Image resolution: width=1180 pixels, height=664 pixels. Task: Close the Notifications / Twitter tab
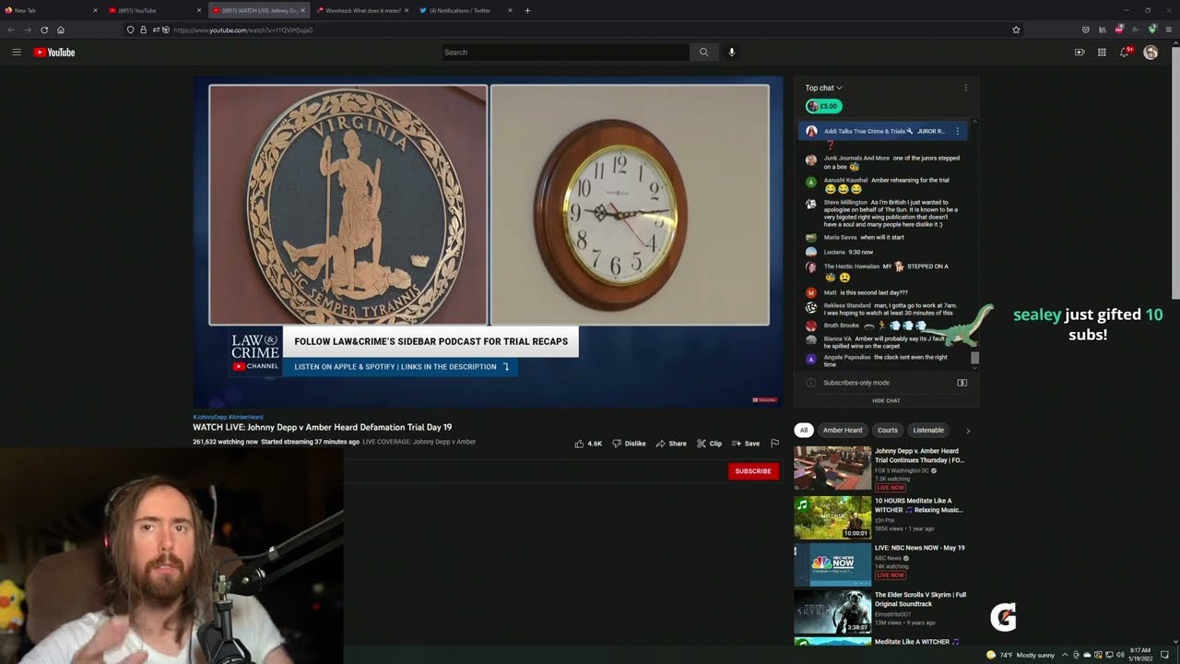coord(511,10)
